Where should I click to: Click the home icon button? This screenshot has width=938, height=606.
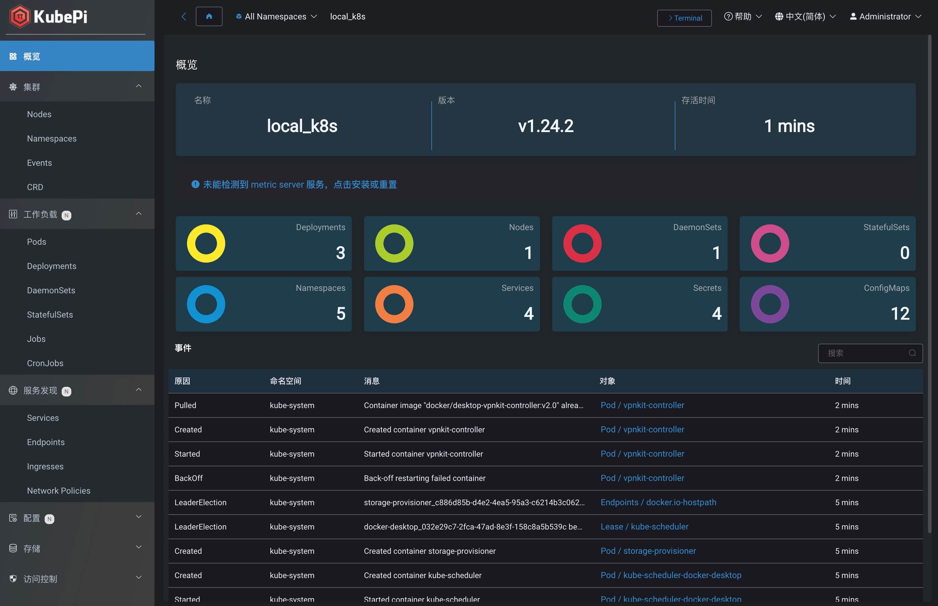(x=209, y=16)
